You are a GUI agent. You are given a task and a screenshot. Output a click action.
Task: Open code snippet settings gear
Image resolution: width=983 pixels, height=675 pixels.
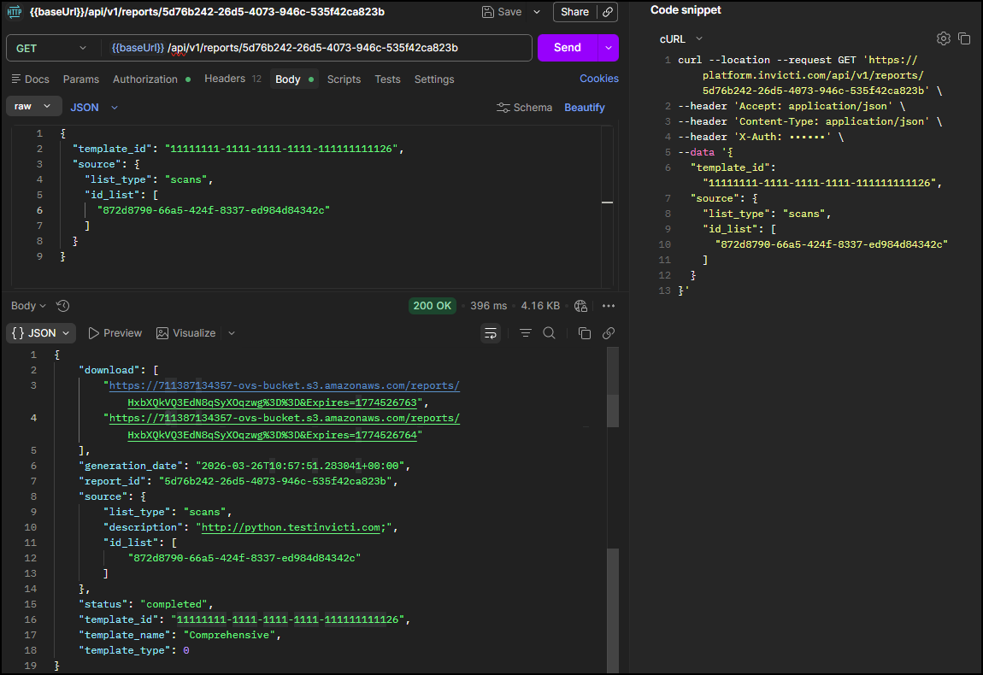tap(943, 38)
